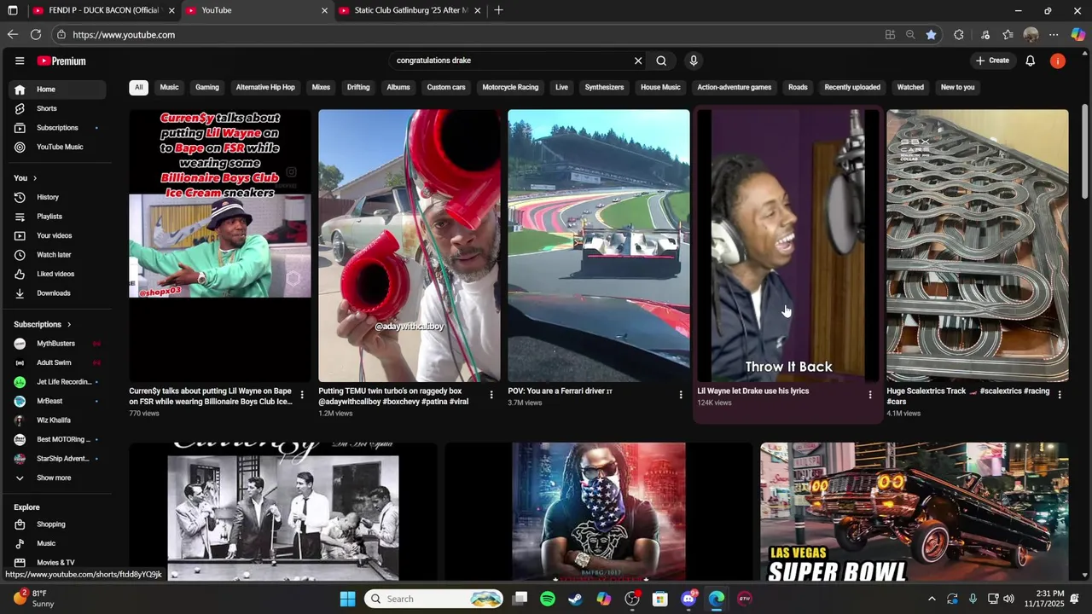The width and height of the screenshot is (1092, 614).
Task: Open YouTube Music from the sidebar
Action: tap(55, 147)
